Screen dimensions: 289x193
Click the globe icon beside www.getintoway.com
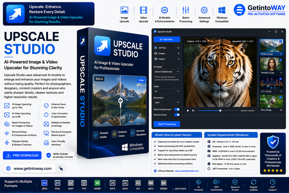pos(8,168)
